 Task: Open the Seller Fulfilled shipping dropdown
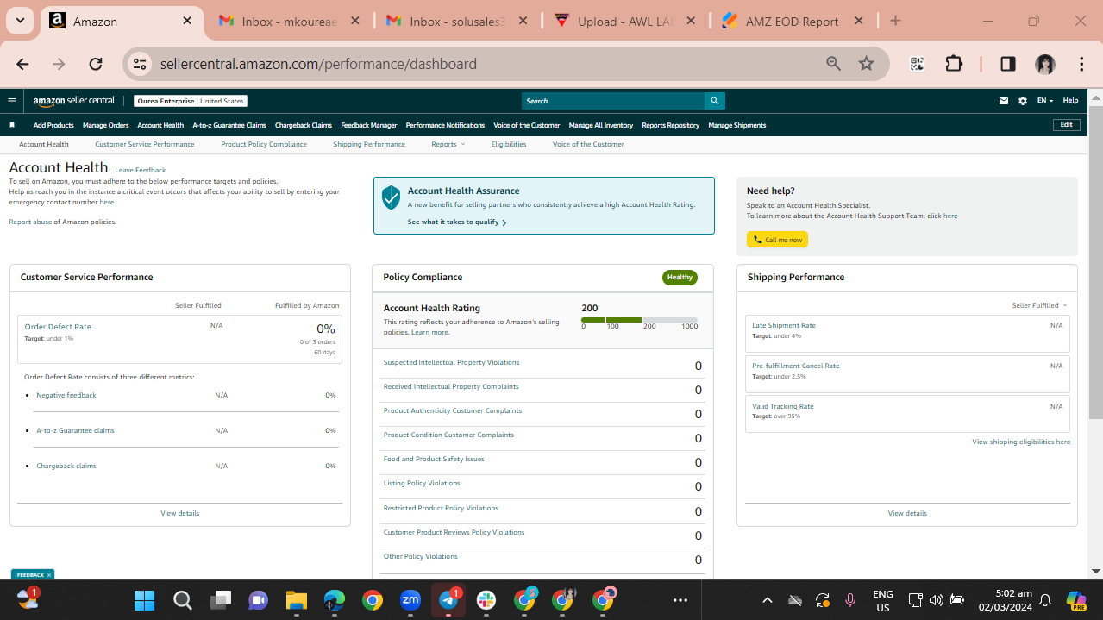coord(1039,305)
